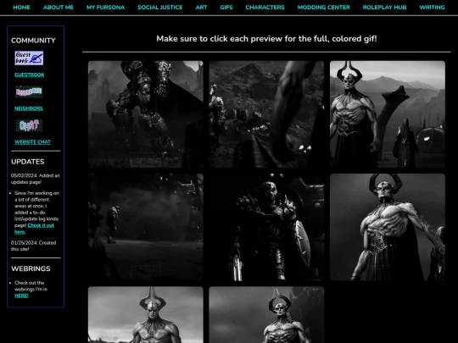Image resolution: width=458 pixels, height=343 pixels.
Task: Click the COMMUNITY sidebar heading
Action: point(33,41)
